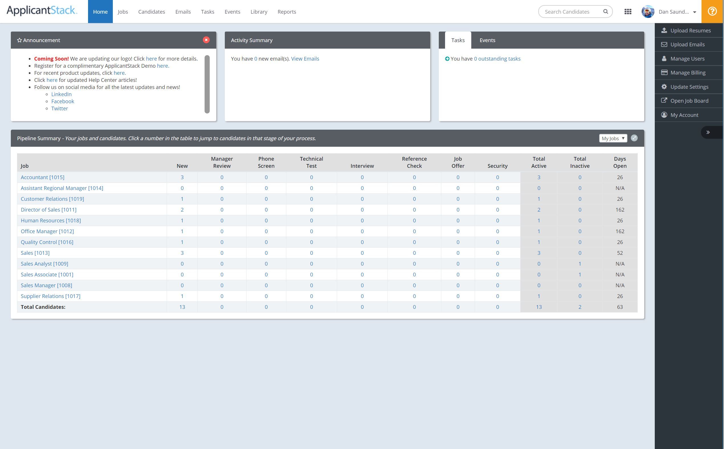This screenshot has height=449, width=724.
Task: Click the Upload Resumes sidebar item
Action: pos(690,31)
